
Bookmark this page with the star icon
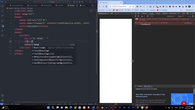pos(133,6)
